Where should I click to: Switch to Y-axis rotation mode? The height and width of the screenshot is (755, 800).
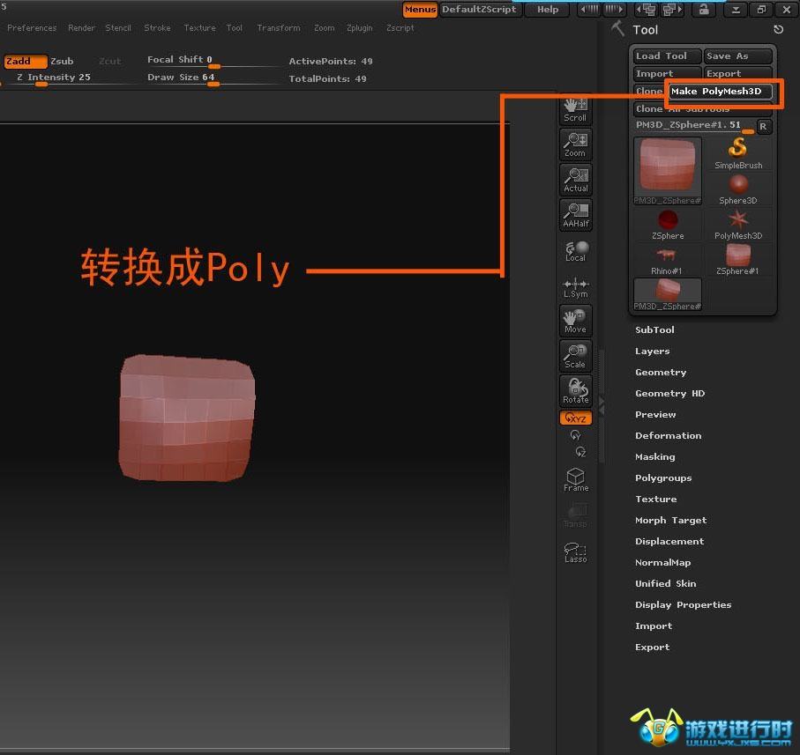575,435
